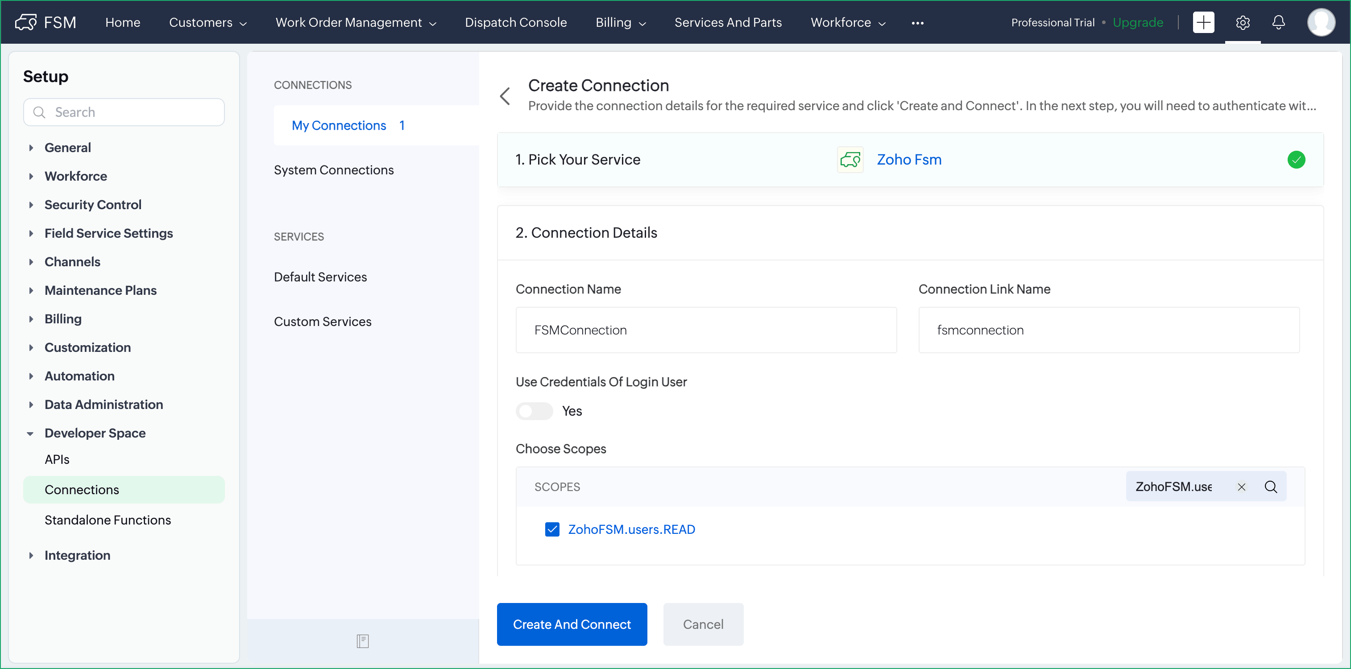Click the FSM logo icon

[26, 22]
